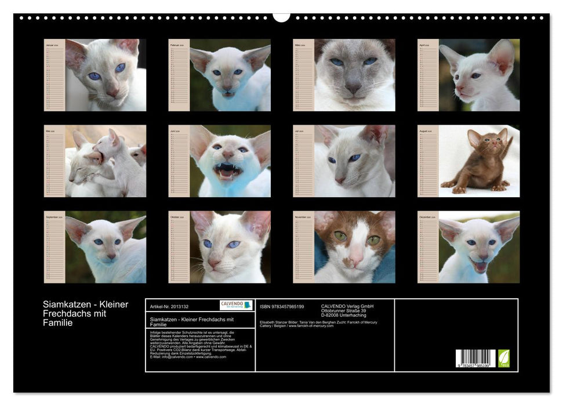Click the barcode at bottom right

pos(475,358)
